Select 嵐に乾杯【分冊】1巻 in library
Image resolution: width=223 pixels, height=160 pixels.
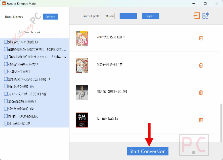[35, 87]
